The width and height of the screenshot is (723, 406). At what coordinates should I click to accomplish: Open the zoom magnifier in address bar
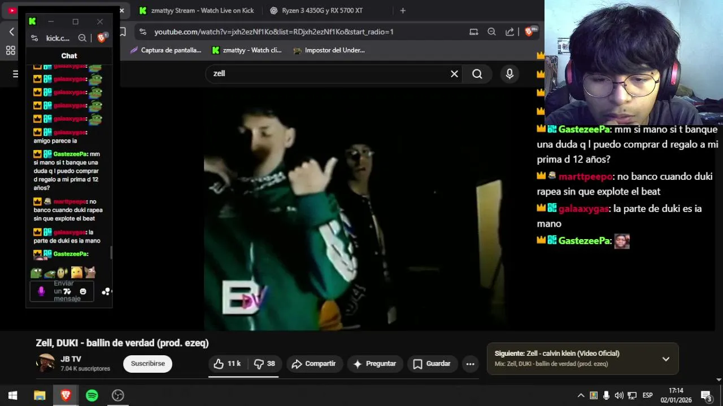491,32
